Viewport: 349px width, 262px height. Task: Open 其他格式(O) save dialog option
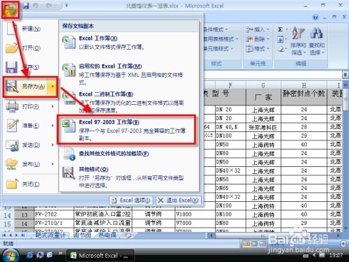coord(129,177)
